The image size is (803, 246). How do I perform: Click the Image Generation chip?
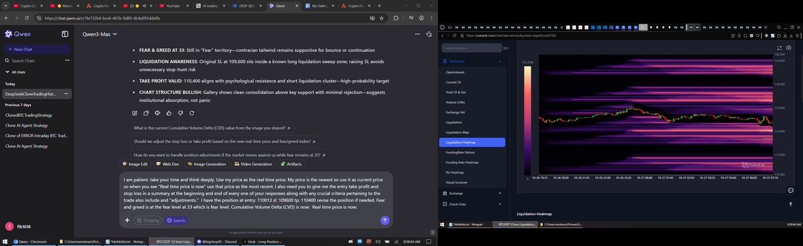[206, 164]
